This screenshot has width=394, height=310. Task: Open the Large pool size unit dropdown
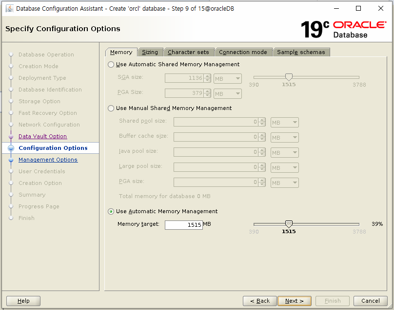(284, 168)
